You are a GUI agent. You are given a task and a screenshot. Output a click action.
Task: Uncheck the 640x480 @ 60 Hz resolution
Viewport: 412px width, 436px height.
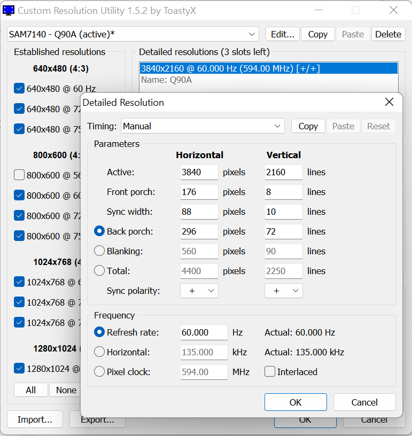[x=20, y=89]
